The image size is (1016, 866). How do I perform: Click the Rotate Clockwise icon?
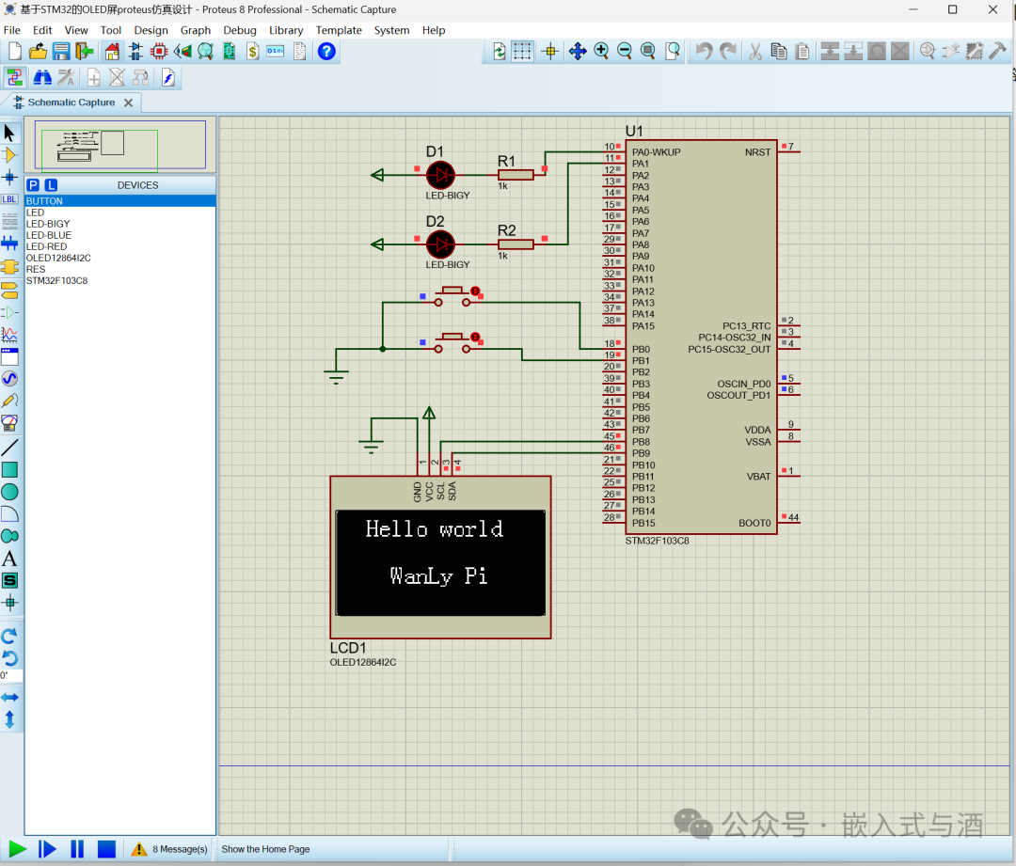point(12,634)
